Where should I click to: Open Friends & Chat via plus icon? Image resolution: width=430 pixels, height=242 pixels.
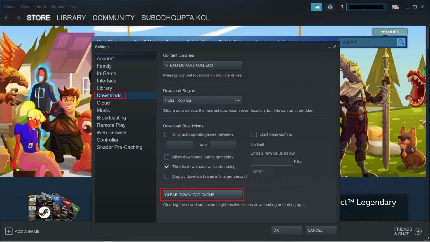tap(418, 231)
